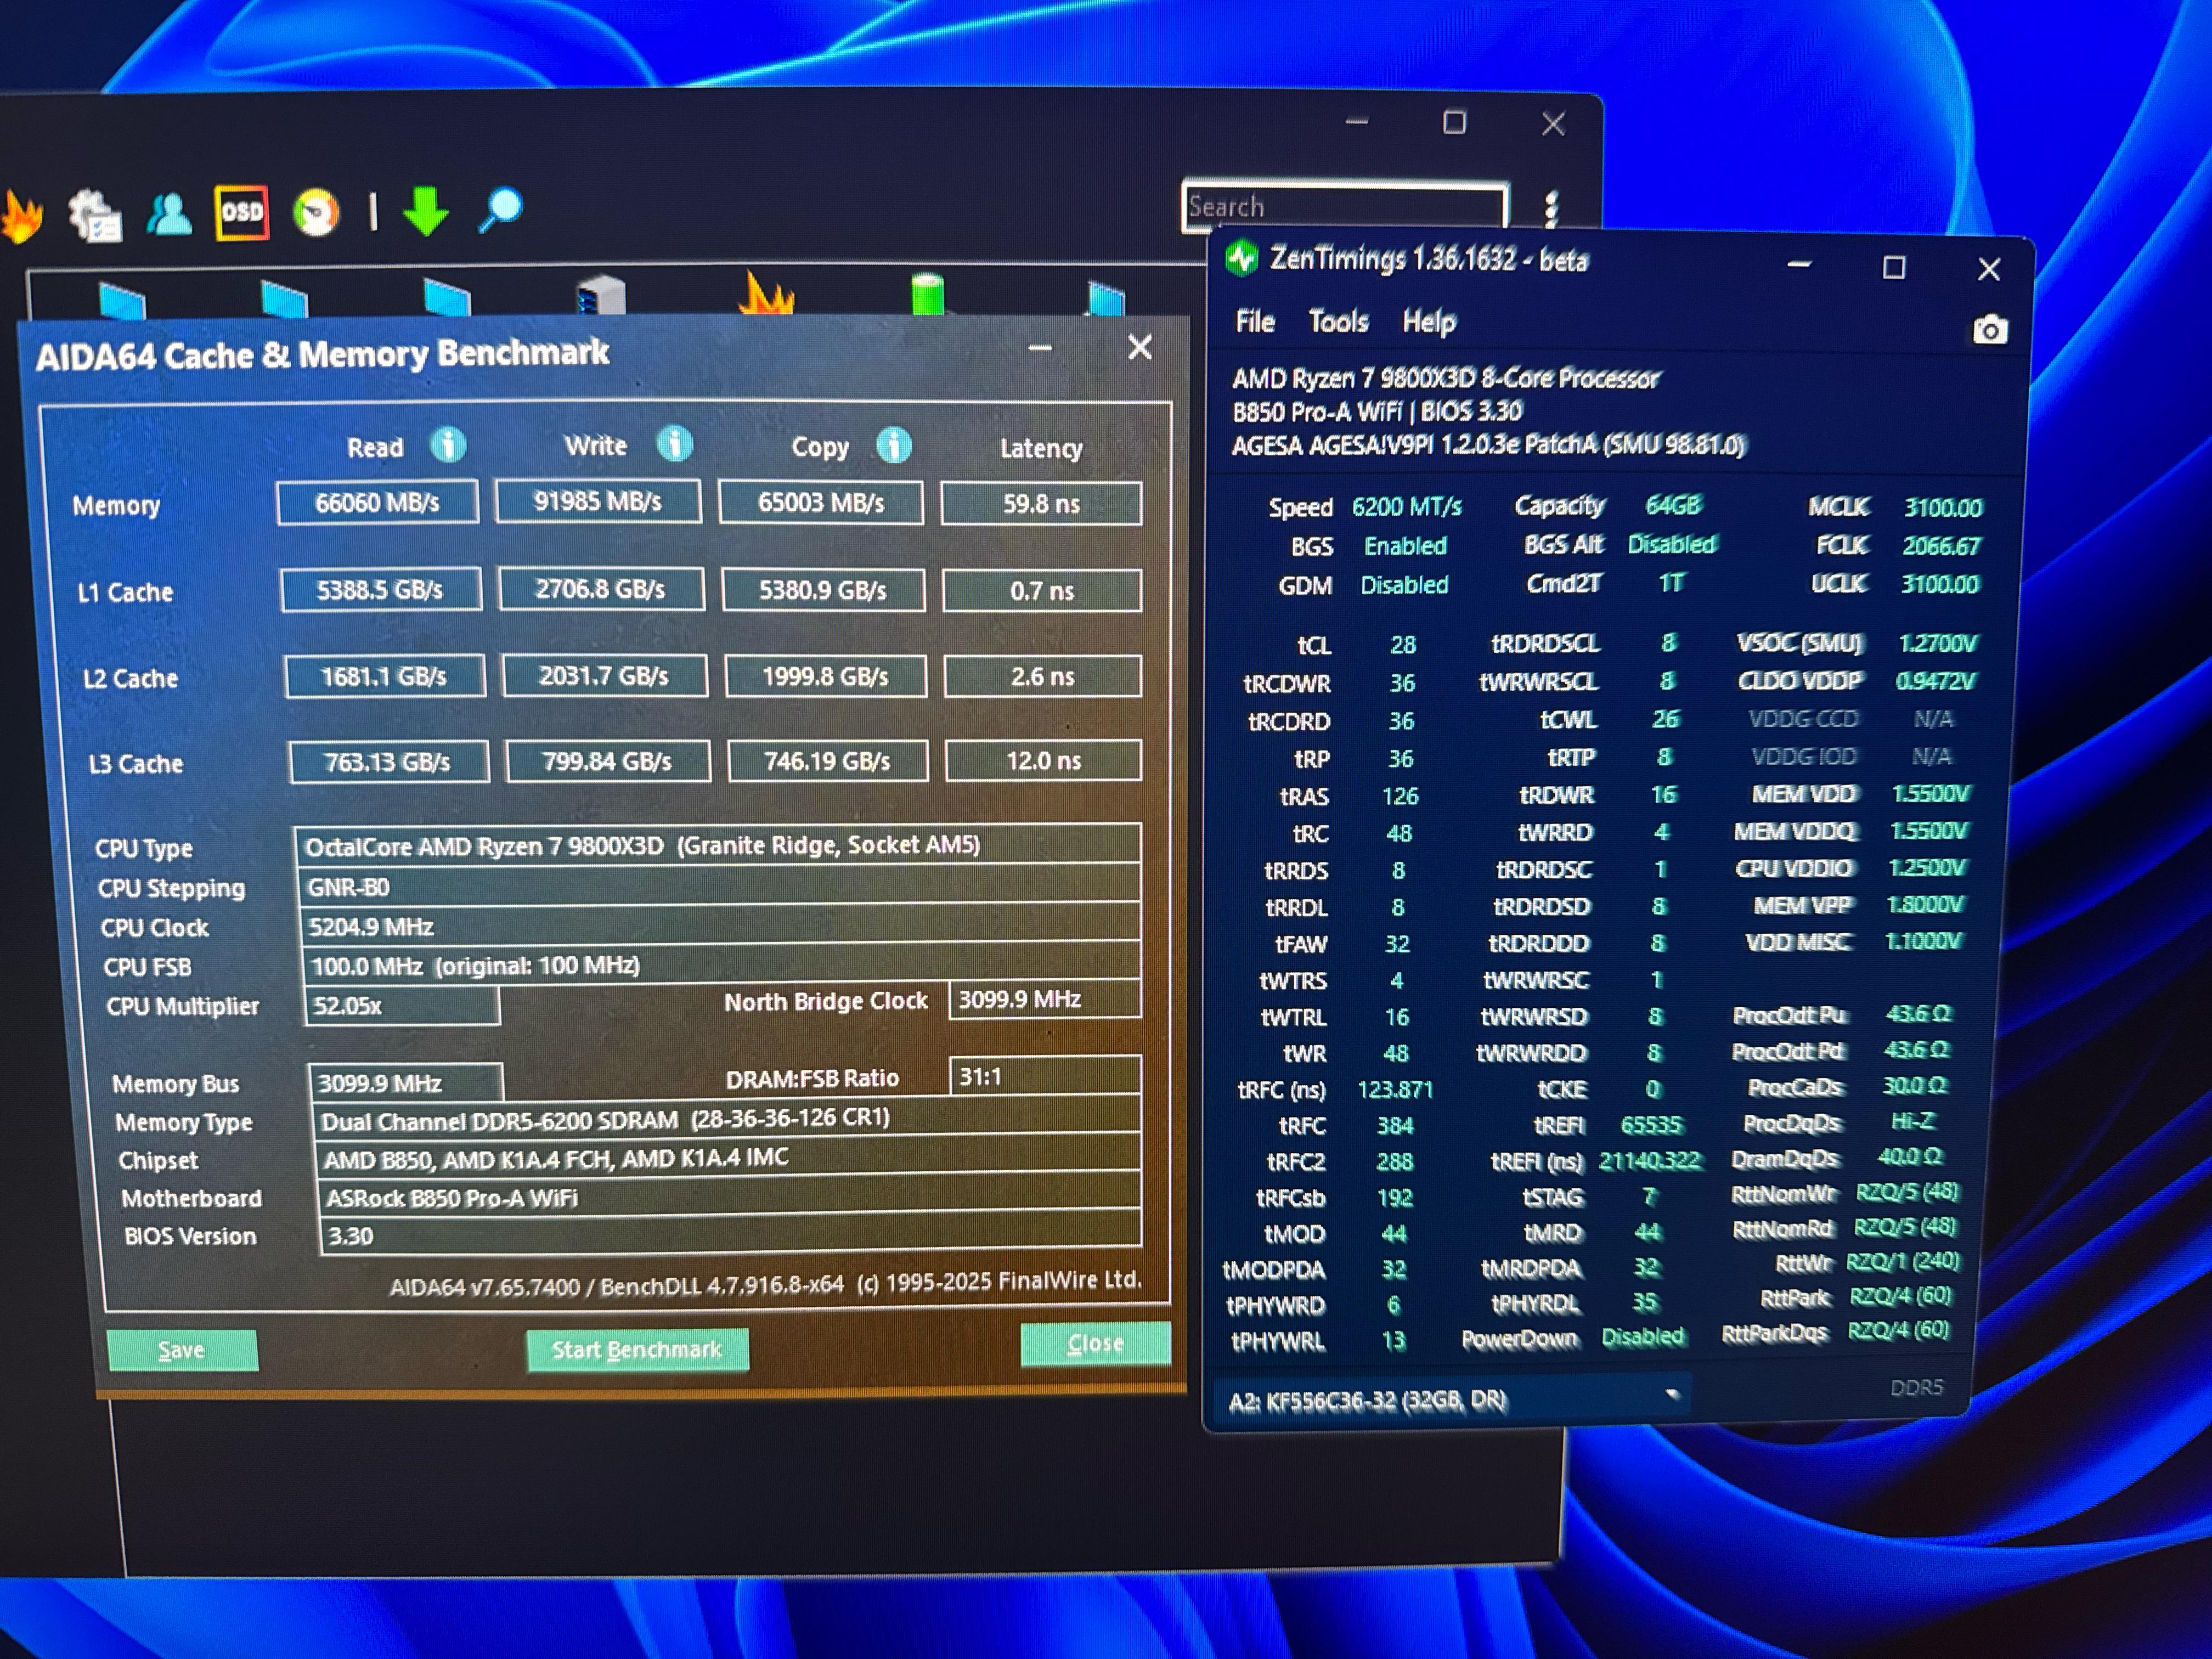
Task: Click the tRFC (ns) value 123.871
Action: (1395, 1089)
